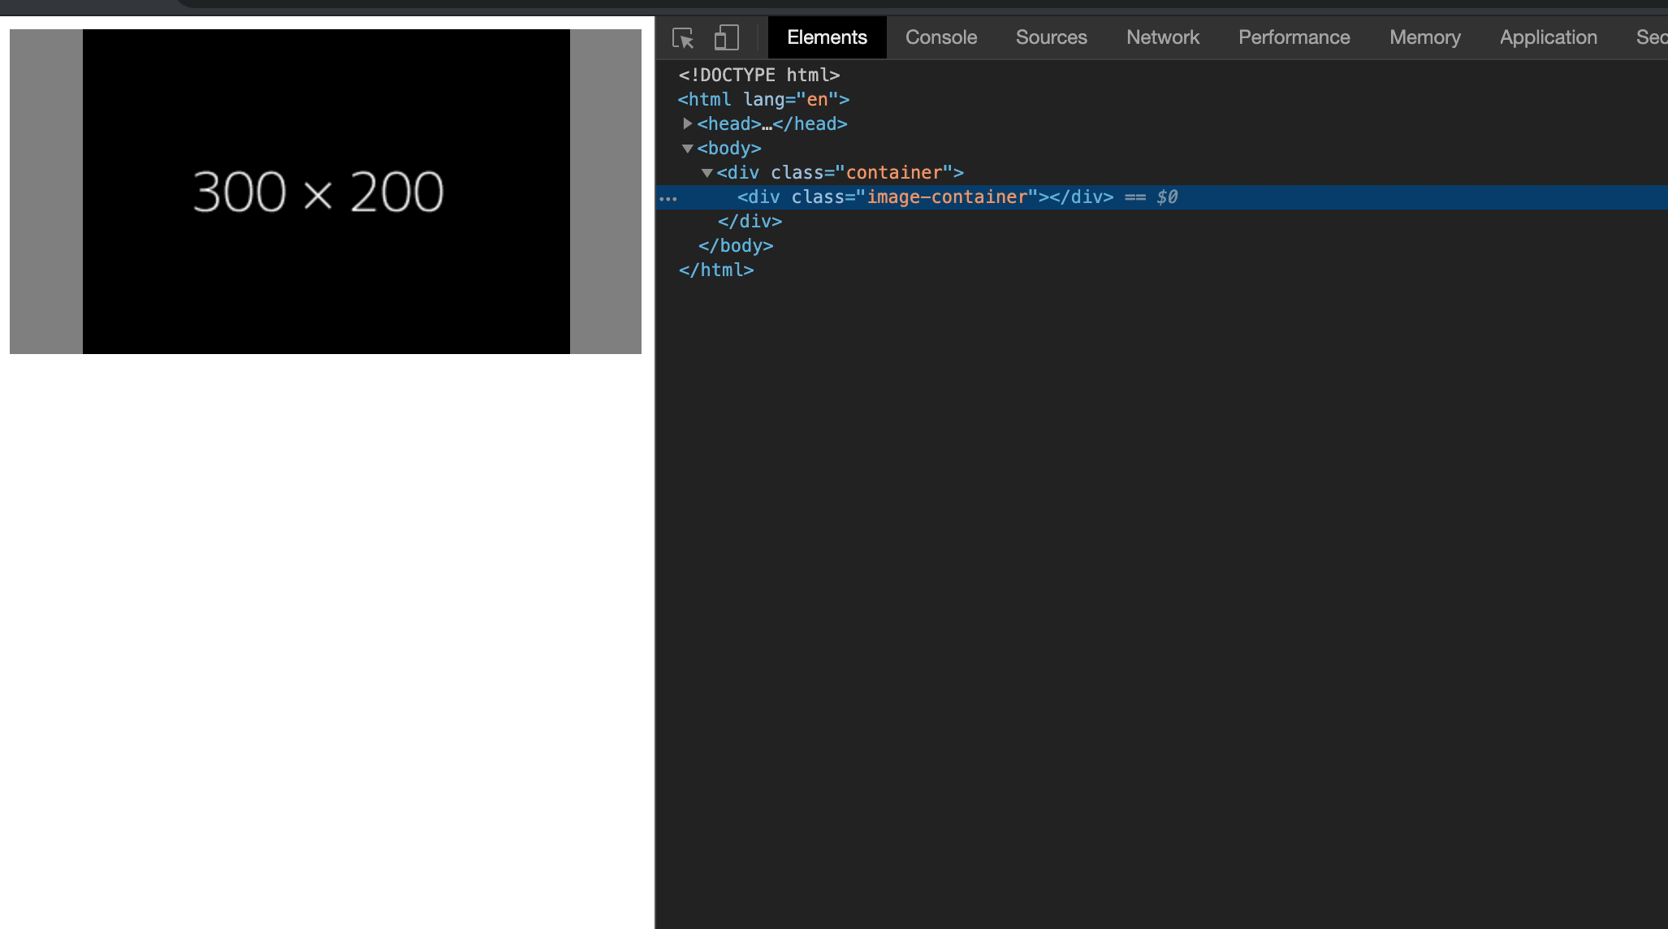Select the html lang element line
1668x929 pixels.
click(x=763, y=99)
